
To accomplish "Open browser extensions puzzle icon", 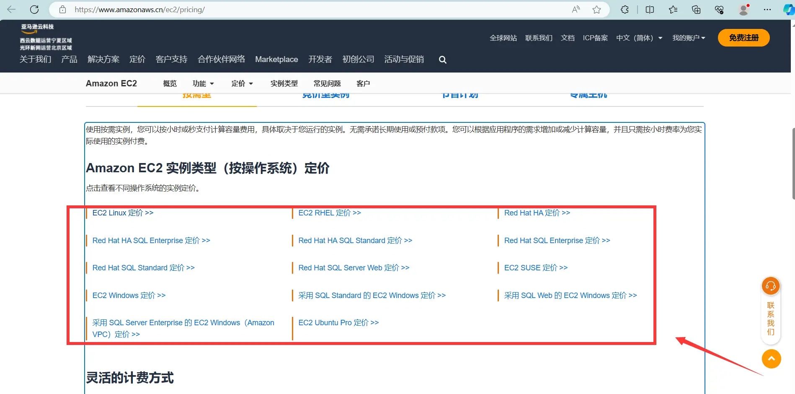I will pos(625,10).
